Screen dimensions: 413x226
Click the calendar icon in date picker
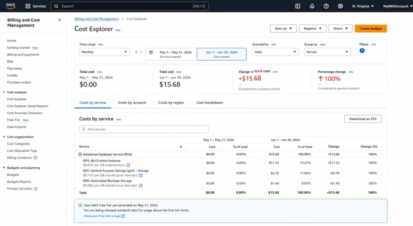[x=151, y=52]
